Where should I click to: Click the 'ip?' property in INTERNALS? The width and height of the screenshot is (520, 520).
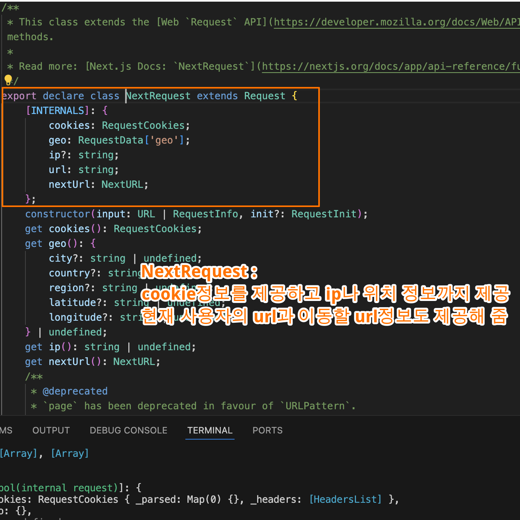click(58, 155)
